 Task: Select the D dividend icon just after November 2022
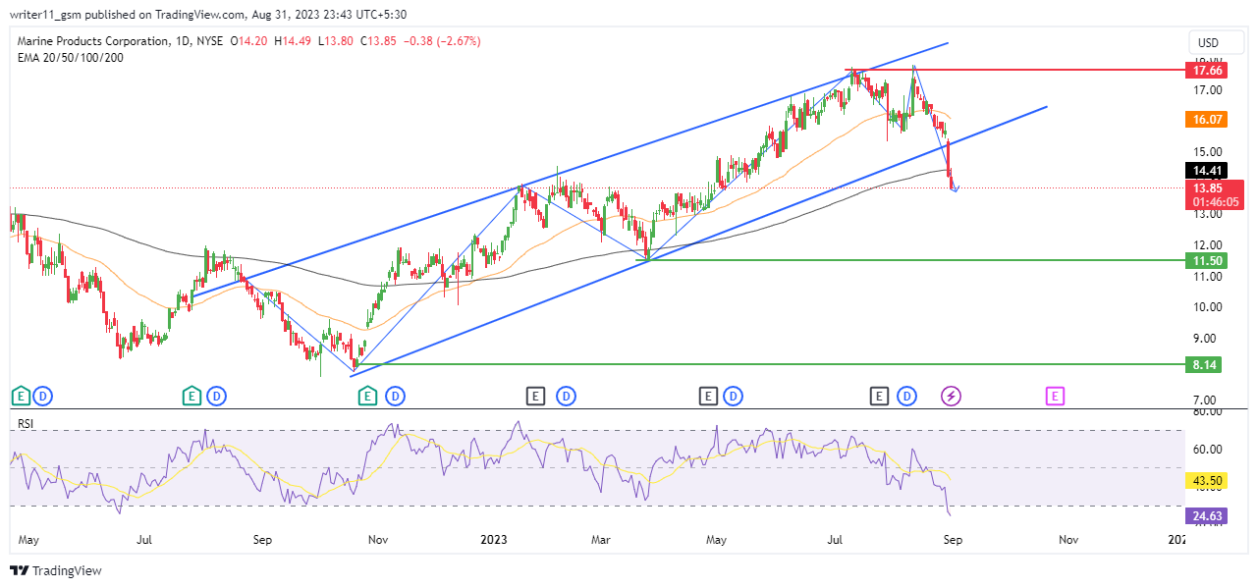point(395,397)
